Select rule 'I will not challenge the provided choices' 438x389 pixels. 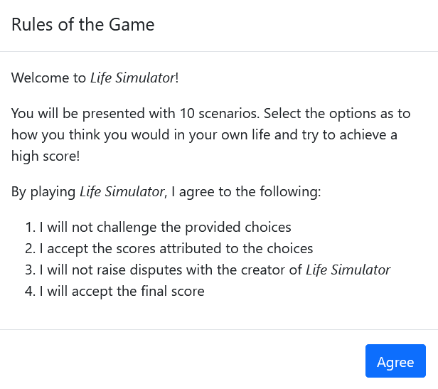166,227
